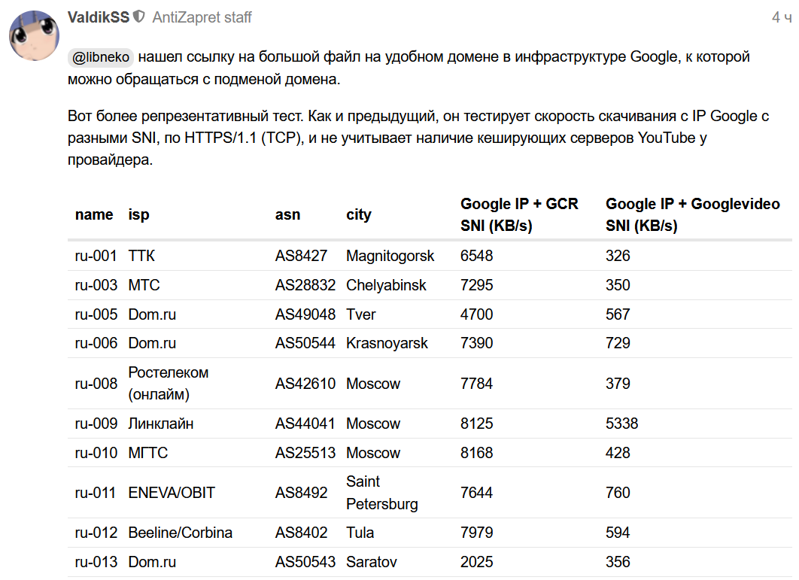
Task: Click the Ростелеком (онлайм) ISP cell
Action: pyautogui.click(x=169, y=384)
